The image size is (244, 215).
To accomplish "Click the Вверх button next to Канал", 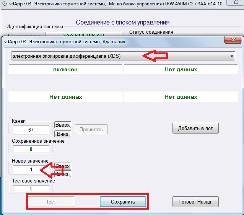I will [63, 125].
